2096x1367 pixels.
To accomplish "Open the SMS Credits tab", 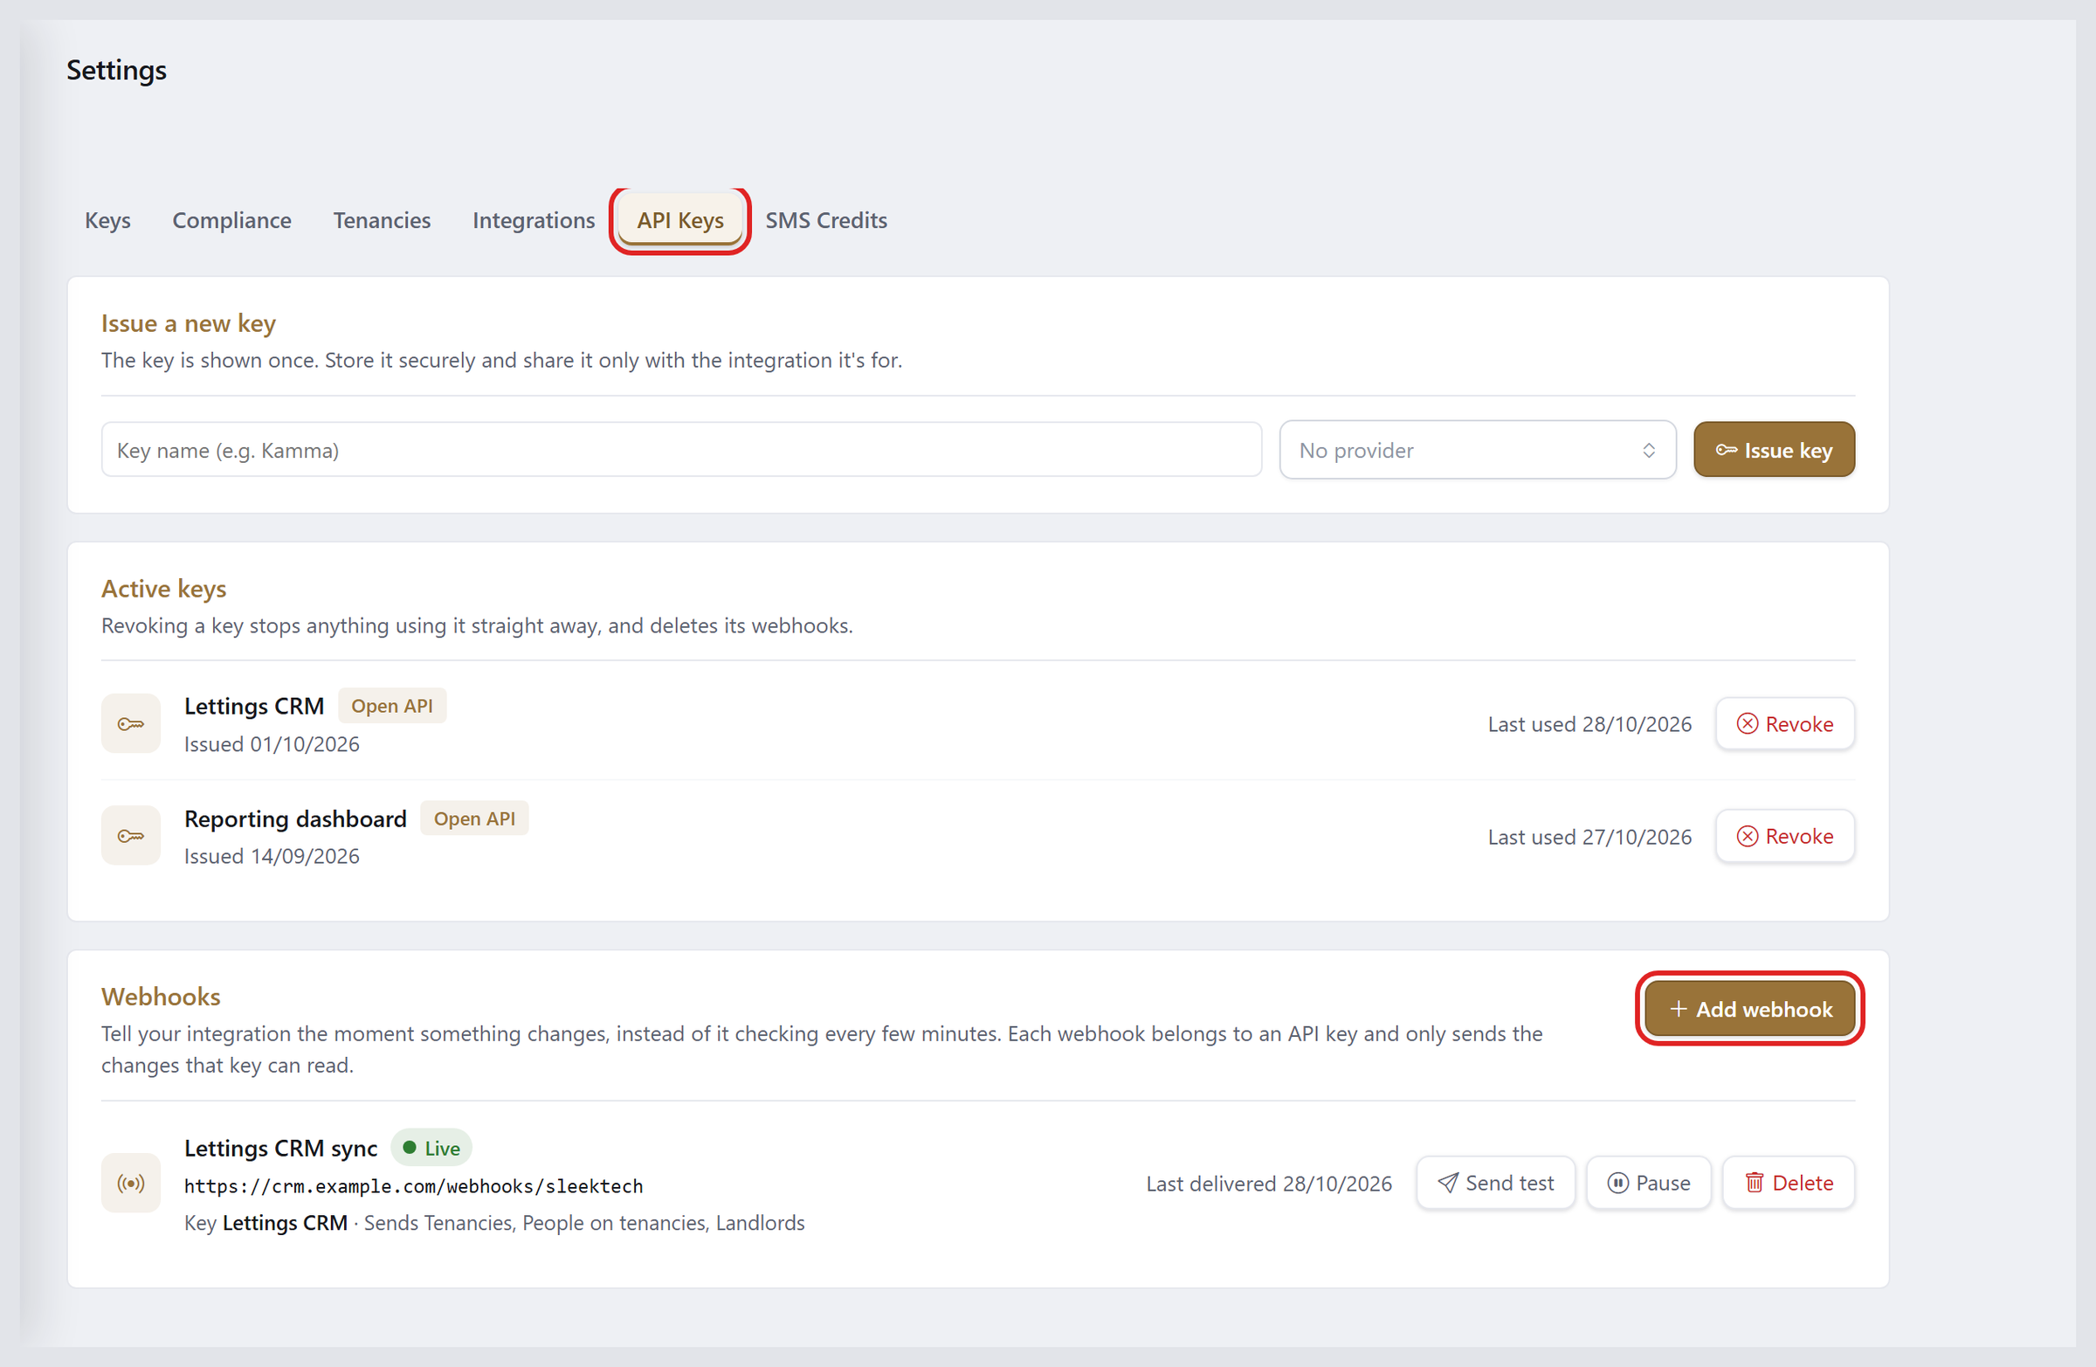I will (825, 220).
